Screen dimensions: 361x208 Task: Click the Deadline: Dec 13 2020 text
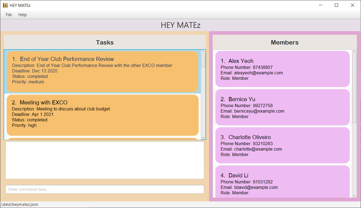[35, 71]
